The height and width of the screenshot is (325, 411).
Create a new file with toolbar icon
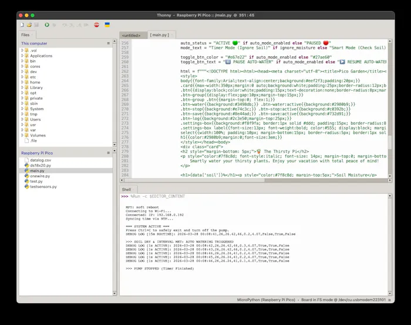(22, 25)
